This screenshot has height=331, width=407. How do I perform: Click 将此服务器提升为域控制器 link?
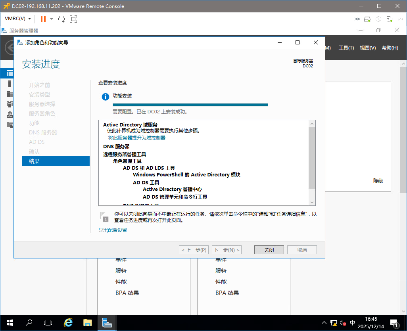click(137, 138)
